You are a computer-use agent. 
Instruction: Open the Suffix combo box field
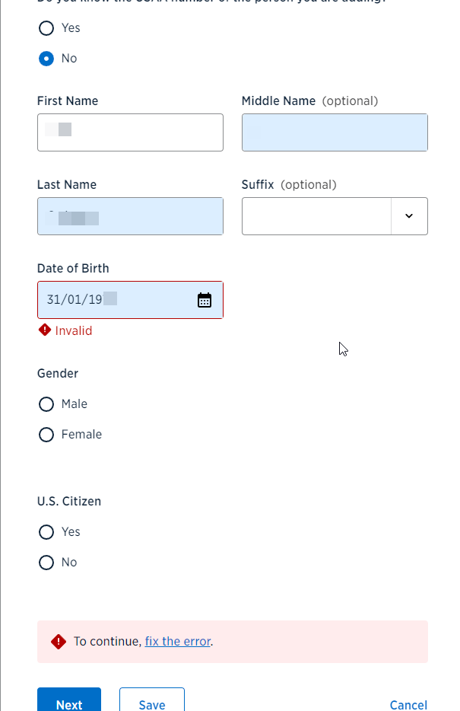pyautogui.click(x=316, y=216)
